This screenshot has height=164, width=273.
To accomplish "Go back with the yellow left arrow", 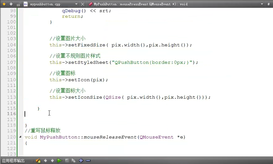I will (x=4, y=4).
